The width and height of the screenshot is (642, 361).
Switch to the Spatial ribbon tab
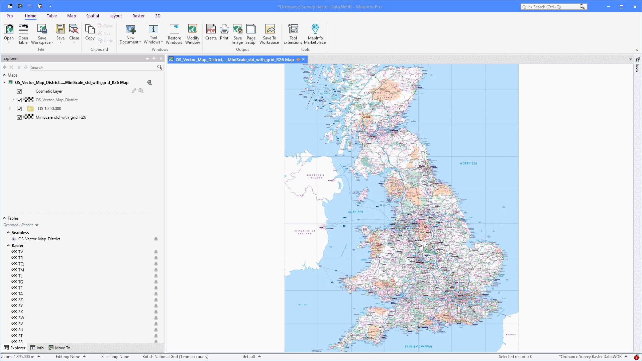coord(92,16)
